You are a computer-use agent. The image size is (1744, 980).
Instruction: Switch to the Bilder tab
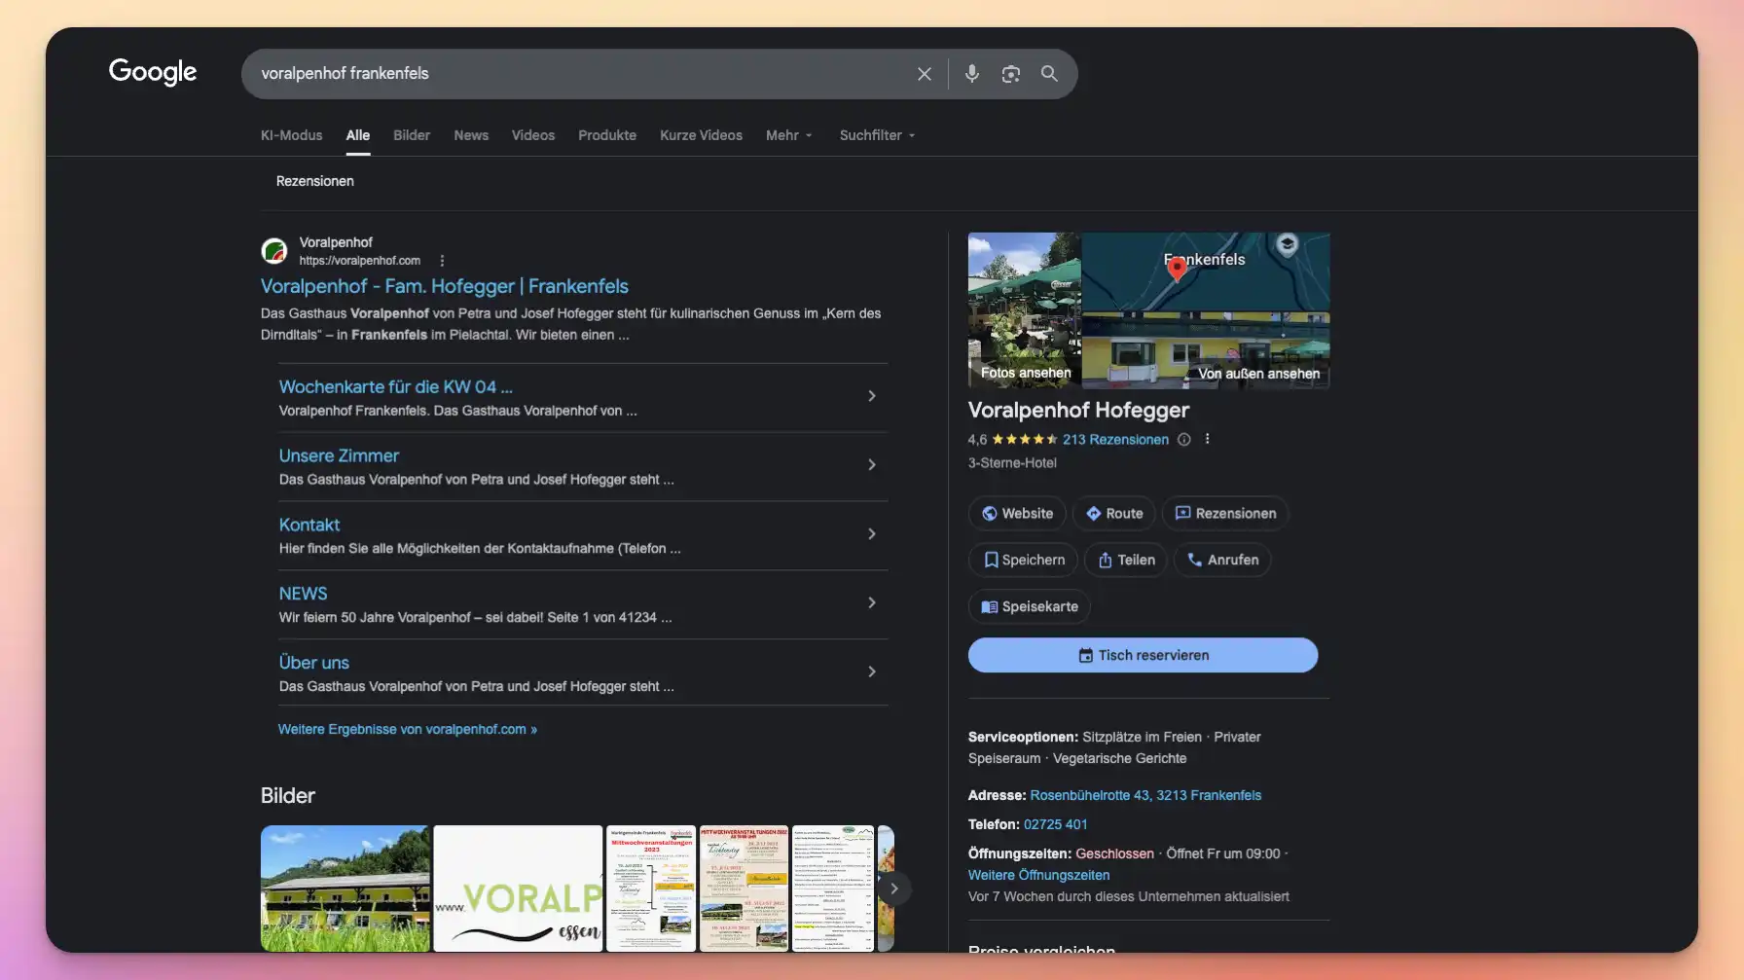411,135
